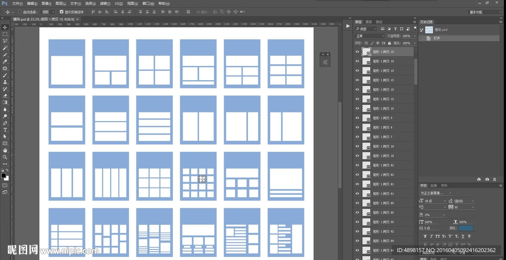Image resolution: width=506 pixels, height=260 pixels.
Task: Enable the 自动选择 checkbox
Action: coord(19,12)
